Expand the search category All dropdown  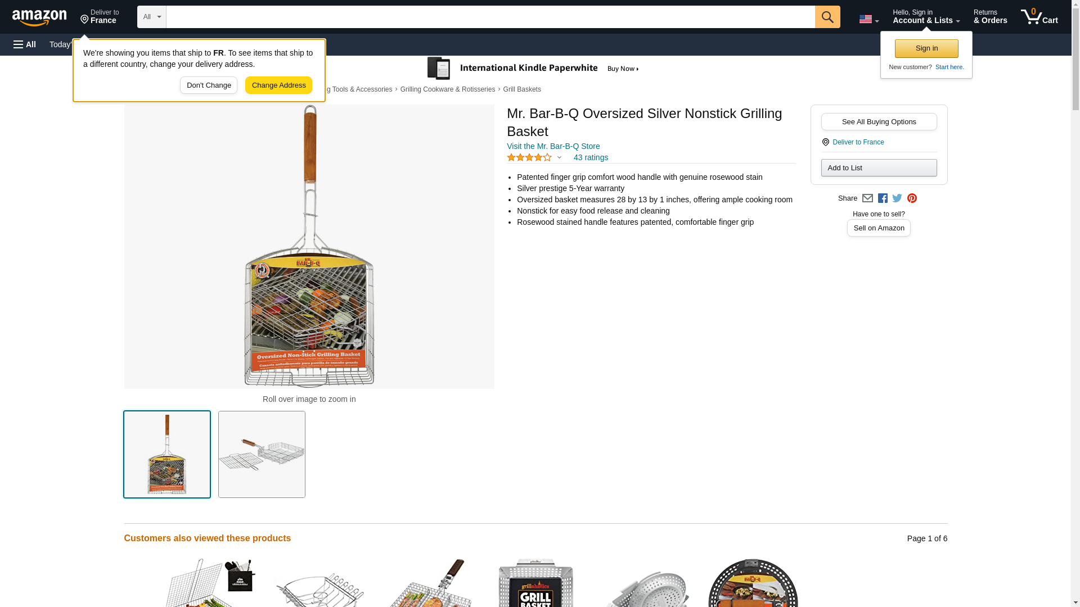(151, 17)
